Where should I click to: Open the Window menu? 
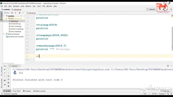click(49, 6)
